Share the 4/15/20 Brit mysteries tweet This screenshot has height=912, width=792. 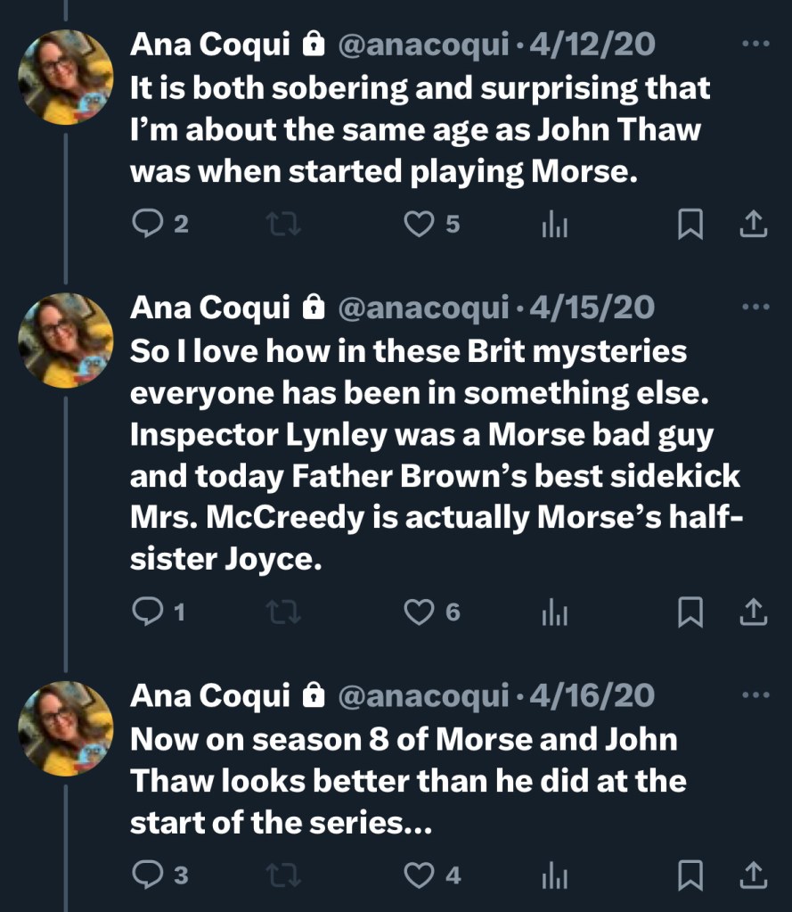pos(754,611)
